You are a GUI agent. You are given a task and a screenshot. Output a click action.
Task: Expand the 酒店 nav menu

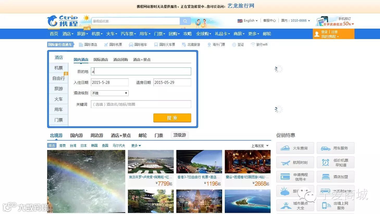tap(68, 34)
